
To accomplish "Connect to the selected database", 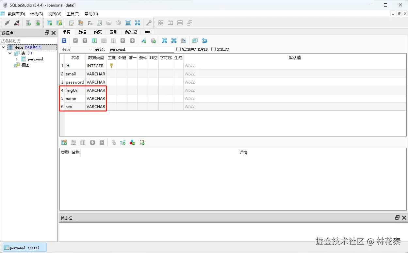I will pos(7,23).
